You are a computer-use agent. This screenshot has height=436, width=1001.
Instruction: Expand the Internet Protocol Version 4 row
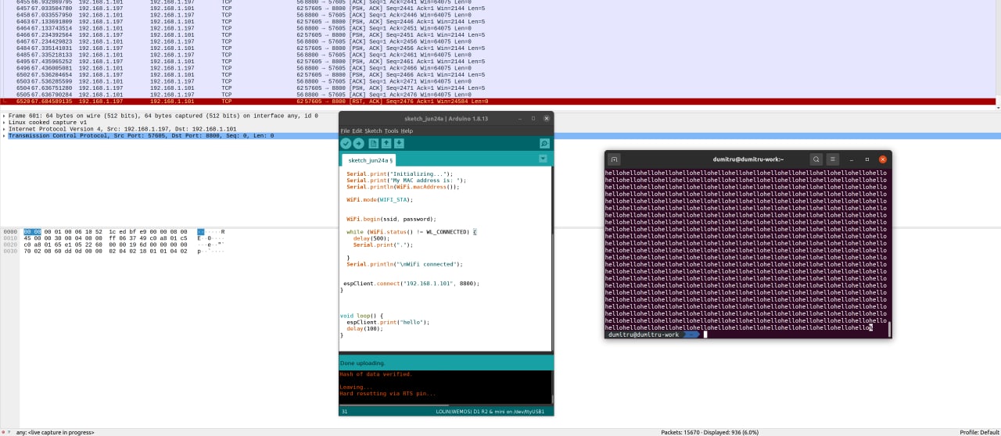pos(4,129)
